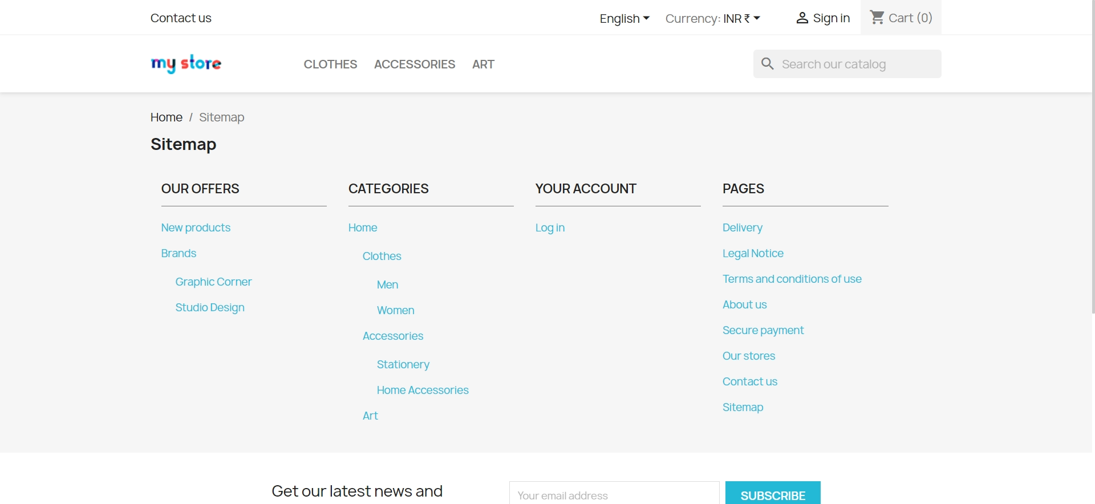Click the Log in link

point(550,227)
